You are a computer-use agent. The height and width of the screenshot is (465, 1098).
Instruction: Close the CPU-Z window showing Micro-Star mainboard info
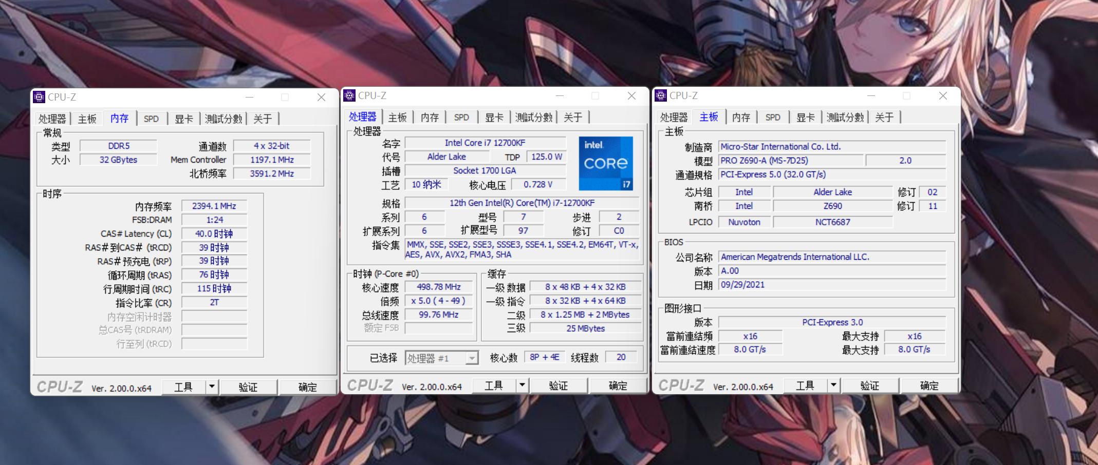[x=943, y=96]
